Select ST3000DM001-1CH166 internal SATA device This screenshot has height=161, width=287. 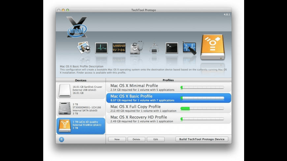[x=81, y=108]
